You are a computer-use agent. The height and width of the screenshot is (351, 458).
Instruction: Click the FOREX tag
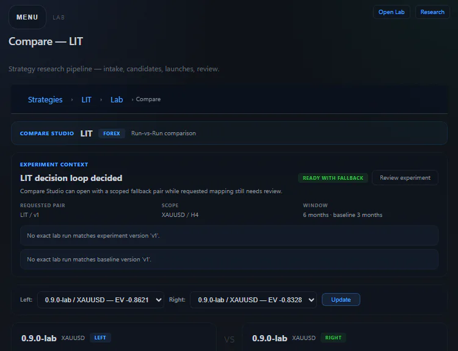coord(112,133)
